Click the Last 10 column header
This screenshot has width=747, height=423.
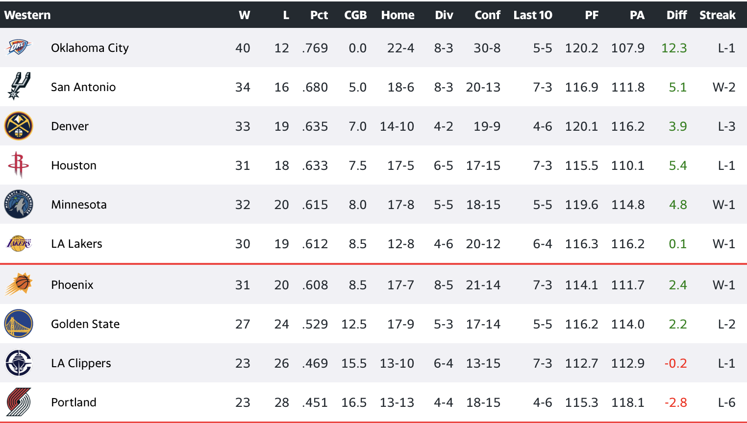coord(533,15)
